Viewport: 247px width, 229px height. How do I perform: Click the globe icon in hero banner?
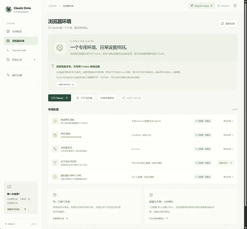60,48
